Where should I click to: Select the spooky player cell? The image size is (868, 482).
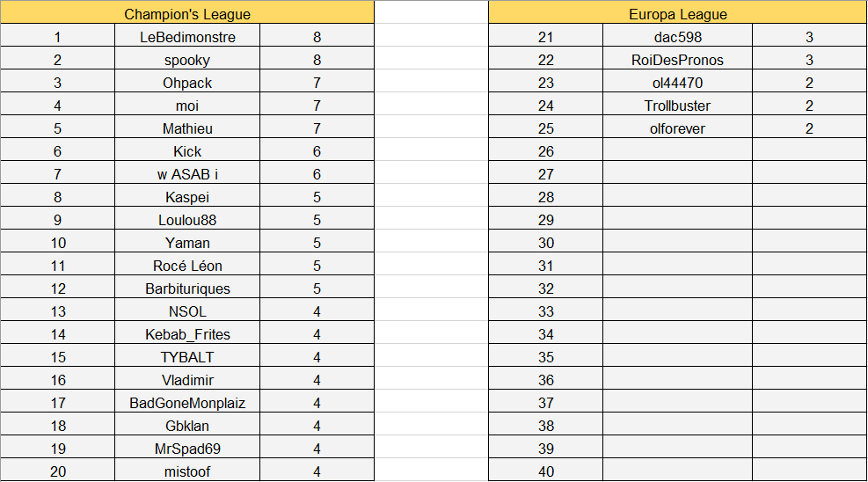pyautogui.click(x=187, y=60)
